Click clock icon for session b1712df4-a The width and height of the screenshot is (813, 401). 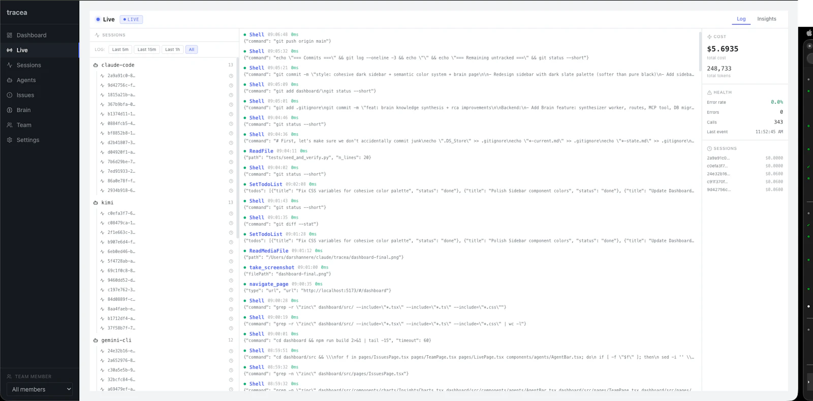pyautogui.click(x=231, y=319)
